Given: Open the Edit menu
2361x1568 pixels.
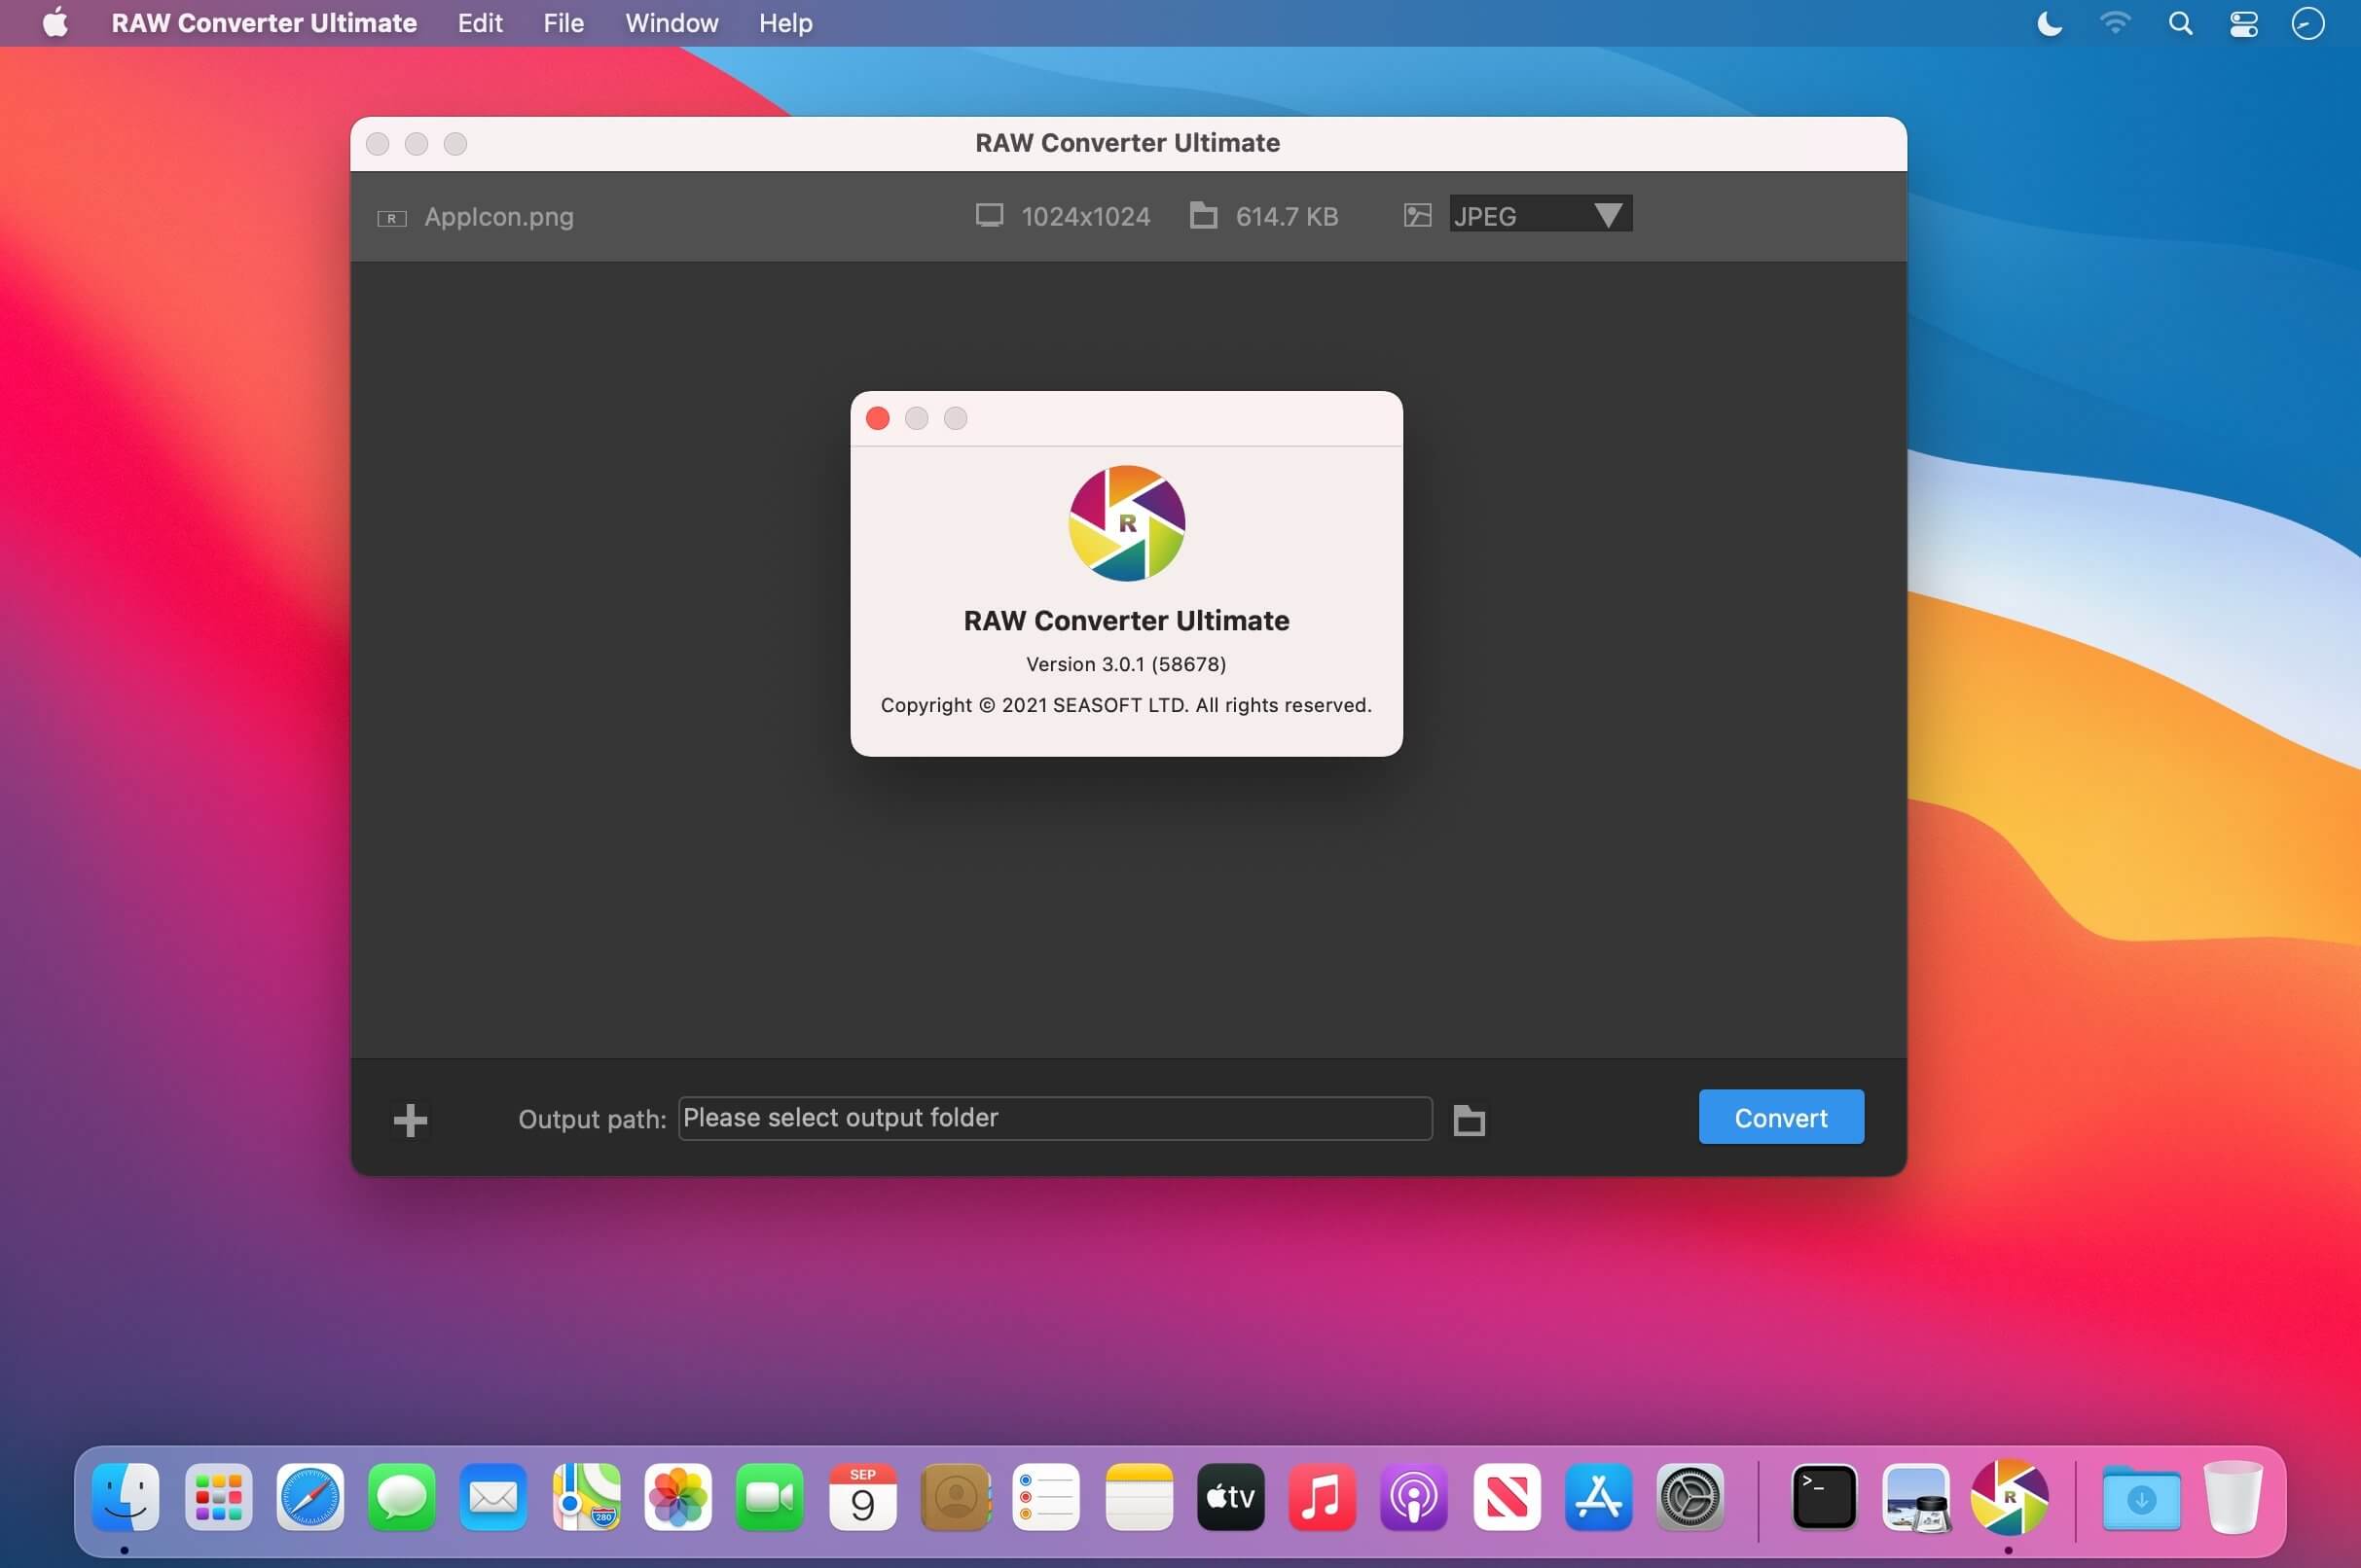Looking at the screenshot, I should [480, 23].
